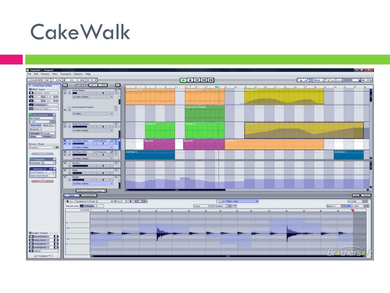Collapse the MIDI Input section
Image resolution: width=390 pixels, height=293 pixels.
(30, 89)
